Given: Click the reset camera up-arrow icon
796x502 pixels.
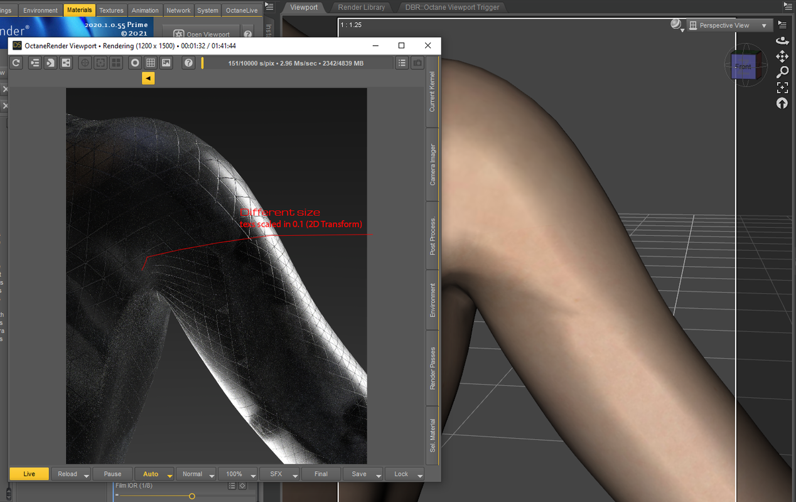Looking at the screenshot, I should pyautogui.click(x=782, y=104).
